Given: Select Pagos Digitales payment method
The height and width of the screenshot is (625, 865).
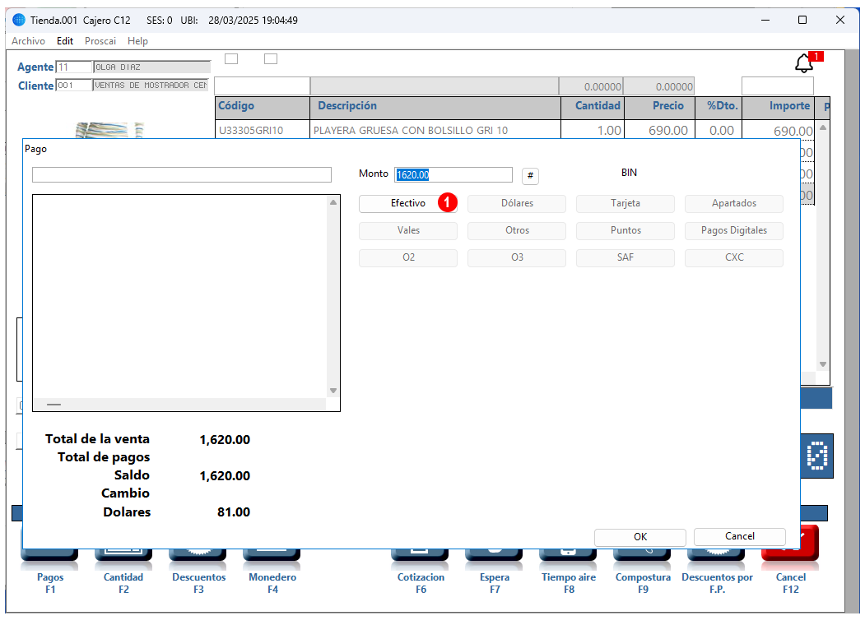Looking at the screenshot, I should [x=733, y=230].
